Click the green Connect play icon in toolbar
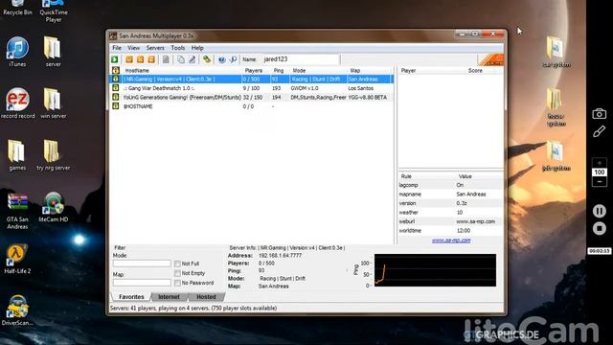This screenshot has width=613, height=345. click(x=115, y=59)
